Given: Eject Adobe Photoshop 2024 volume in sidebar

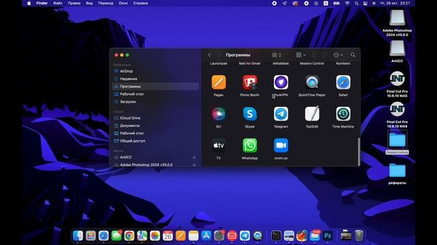Looking at the screenshot, I should [x=194, y=165].
